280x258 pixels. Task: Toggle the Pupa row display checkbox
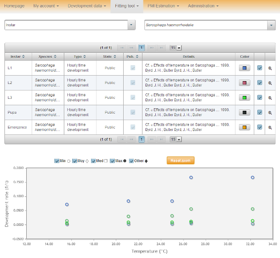[259, 112]
